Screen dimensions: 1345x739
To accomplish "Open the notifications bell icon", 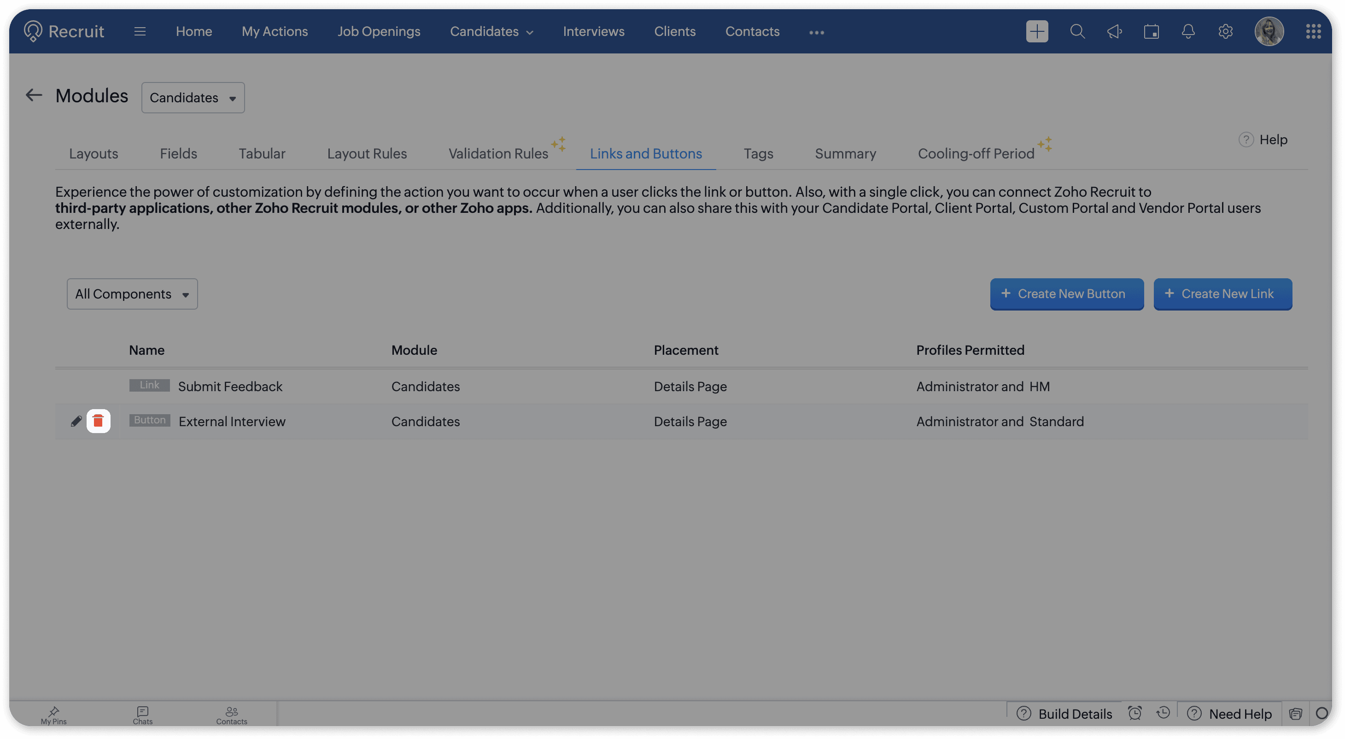I will [1188, 32].
